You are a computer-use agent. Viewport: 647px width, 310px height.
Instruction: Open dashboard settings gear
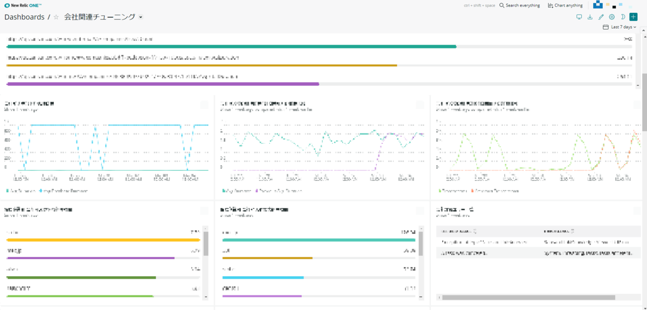pos(612,17)
